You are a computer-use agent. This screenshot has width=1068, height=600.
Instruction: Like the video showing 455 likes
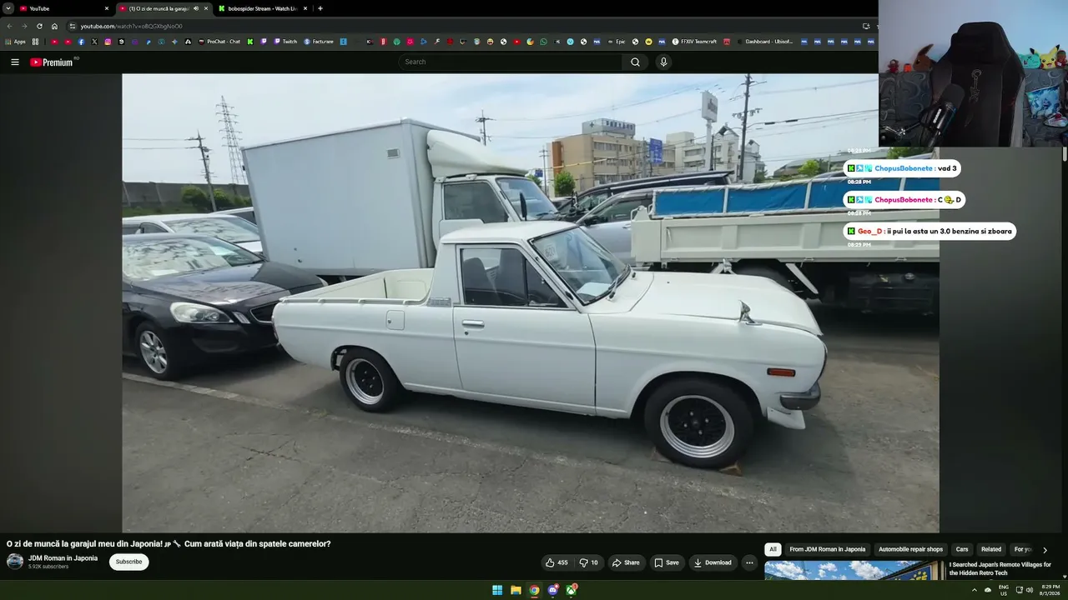(x=557, y=562)
